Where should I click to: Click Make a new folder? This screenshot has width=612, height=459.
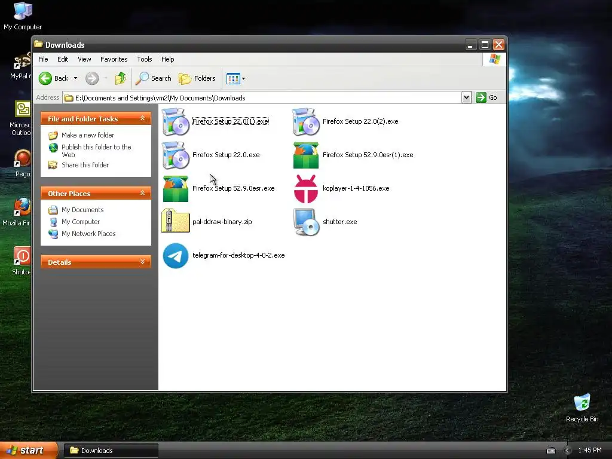point(88,135)
